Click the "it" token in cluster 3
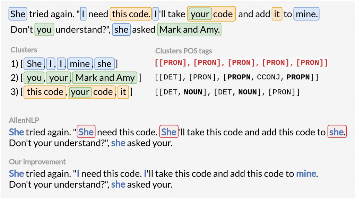Viewport: 355px width, 198px height. pyautogui.click(x=123, y=92)
